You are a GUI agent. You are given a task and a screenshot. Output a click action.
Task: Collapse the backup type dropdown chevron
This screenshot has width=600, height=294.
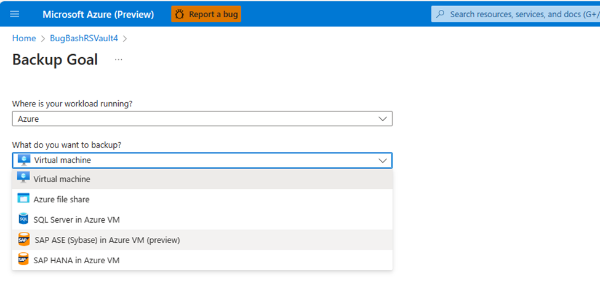pyautogui.click(x=383, y=161)
